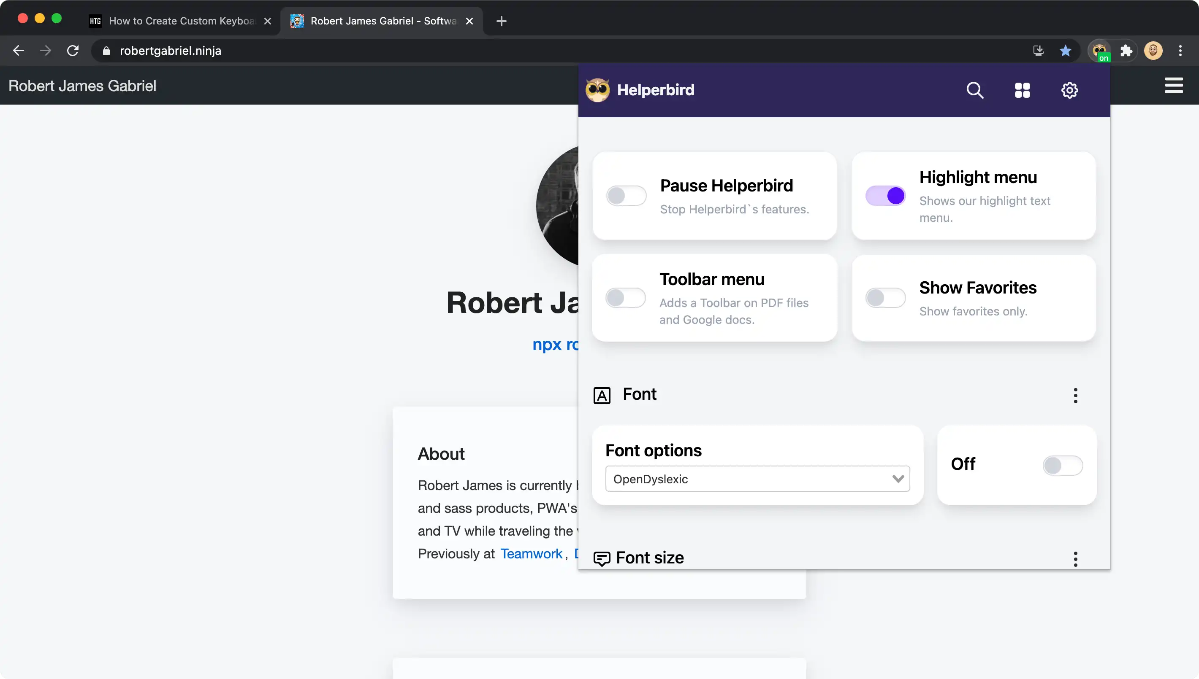The image size is (1199, 679).
Task: Click the Robert James Gabriel site title
Action: (x=82, y=86)
